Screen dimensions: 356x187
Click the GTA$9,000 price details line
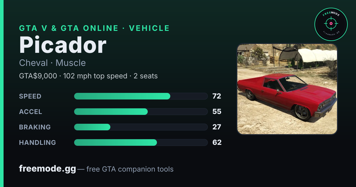coord(88,76)
